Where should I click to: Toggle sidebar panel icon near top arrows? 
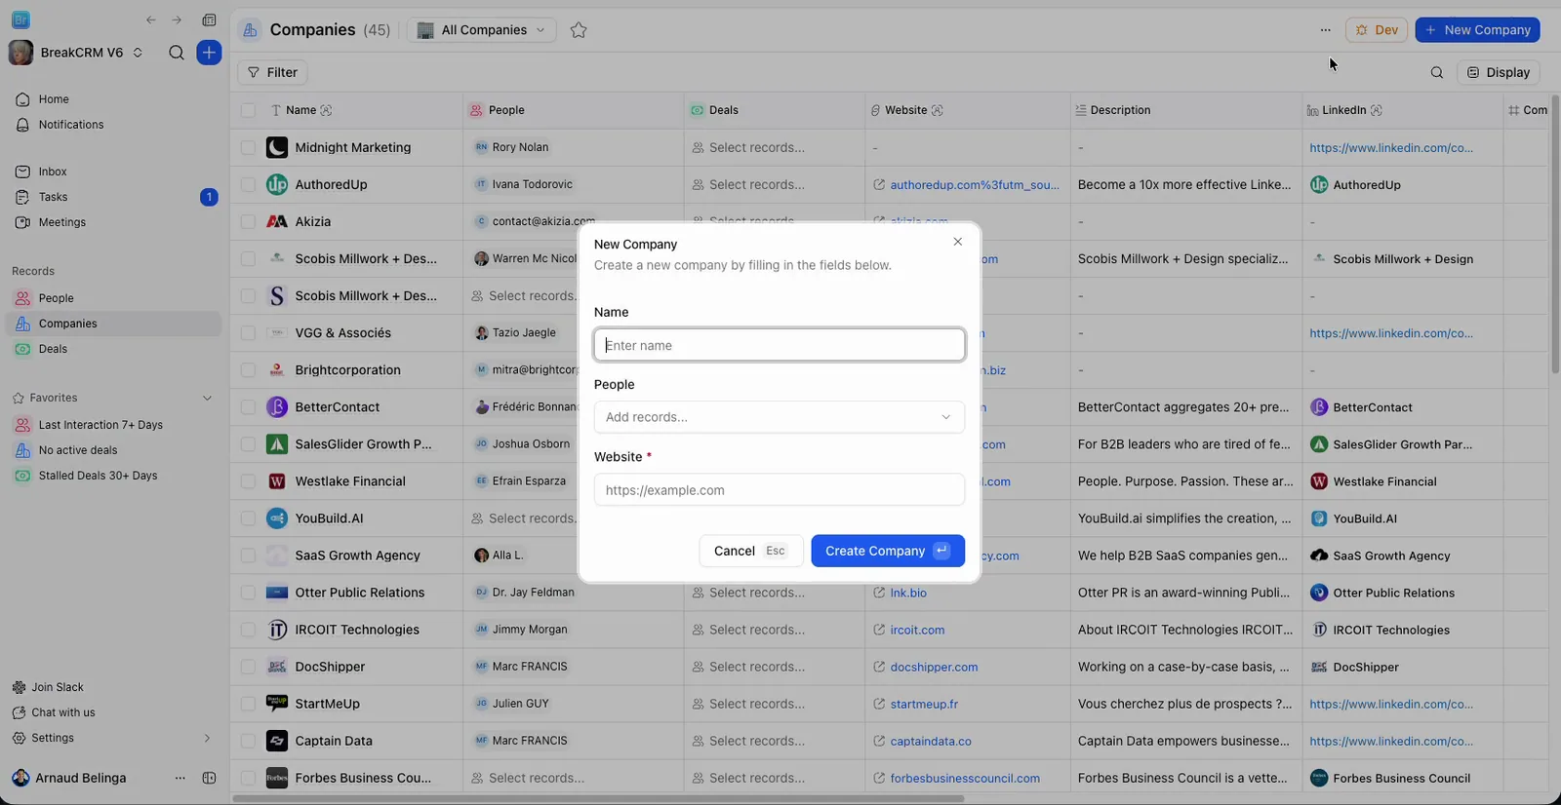coord(209,20)
